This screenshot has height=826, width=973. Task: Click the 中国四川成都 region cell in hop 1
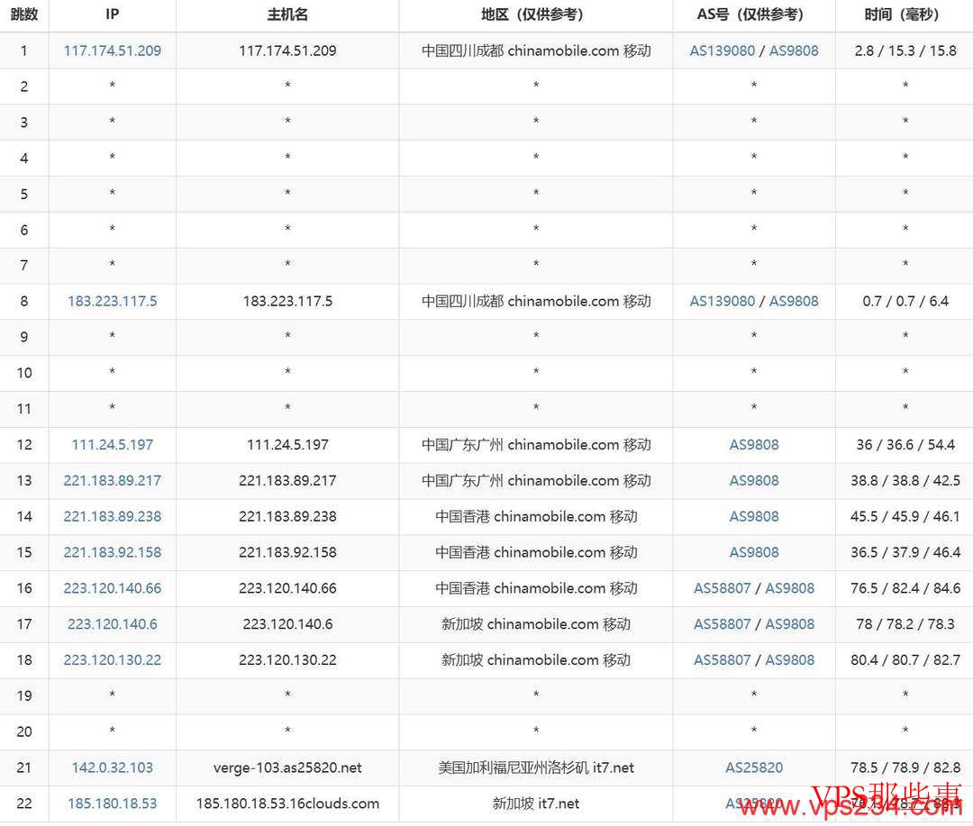[535, 50]
